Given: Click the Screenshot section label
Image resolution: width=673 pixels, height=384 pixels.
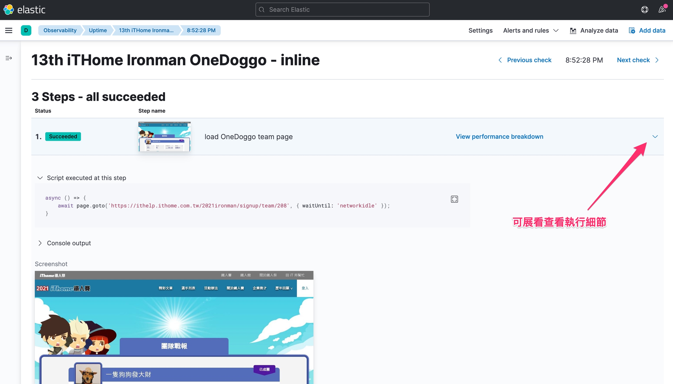Looking at the screenshot, I should [51, 264].
